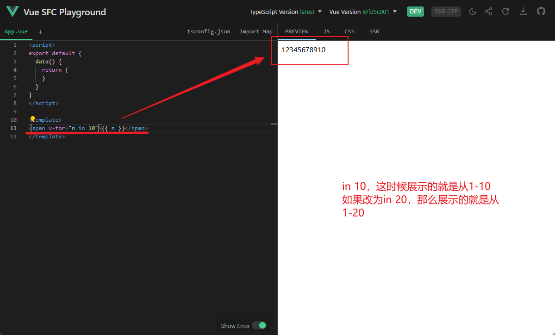Toggle the Show Error switch
Image resolution: width=555 pixels, height=335 pixels.
click(x=259, y=325)
